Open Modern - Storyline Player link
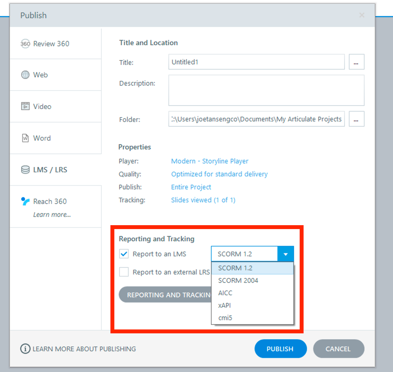Image resolution: width=393 pixels, height=372 pixels. (x=210, y=161)
